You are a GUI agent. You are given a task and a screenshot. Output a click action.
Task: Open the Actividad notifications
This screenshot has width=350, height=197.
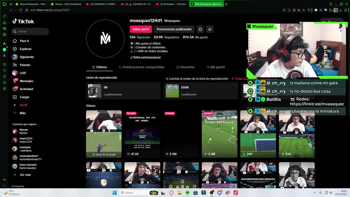point(23,89)
